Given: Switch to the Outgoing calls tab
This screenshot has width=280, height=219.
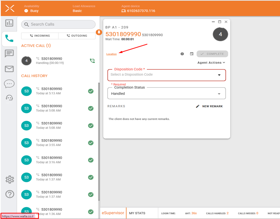Looking at the screenshot, I should [x=77, y=36].
